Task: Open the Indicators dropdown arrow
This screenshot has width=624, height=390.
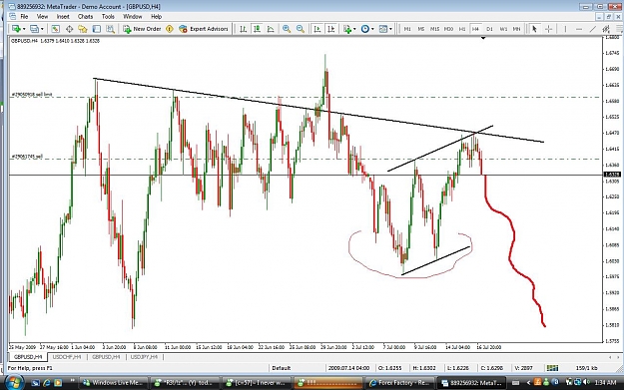Action: coord(354,29)
